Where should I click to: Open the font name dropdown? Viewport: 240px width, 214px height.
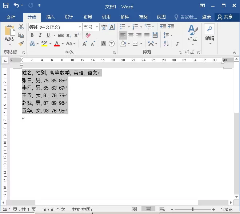click(x=80, y=27)
